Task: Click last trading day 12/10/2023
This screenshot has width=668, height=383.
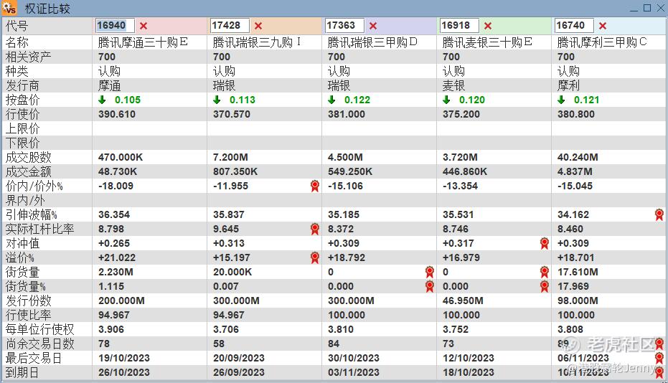Action: point(469,358)
